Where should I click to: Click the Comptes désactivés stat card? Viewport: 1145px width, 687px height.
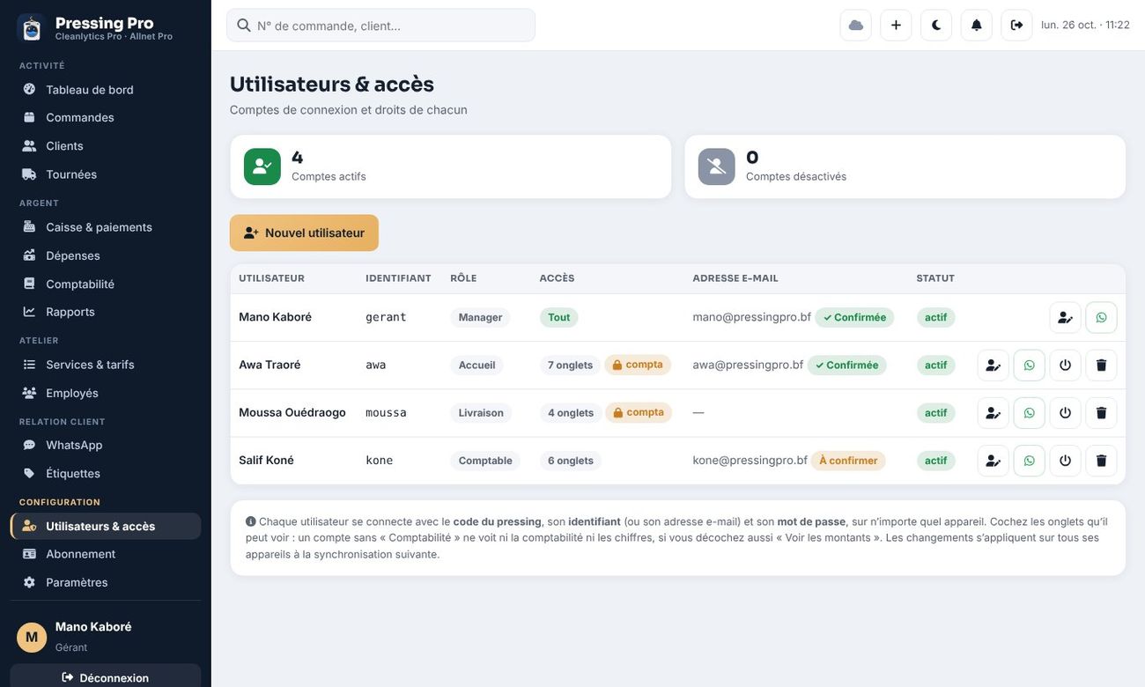(x=905, y=166)
